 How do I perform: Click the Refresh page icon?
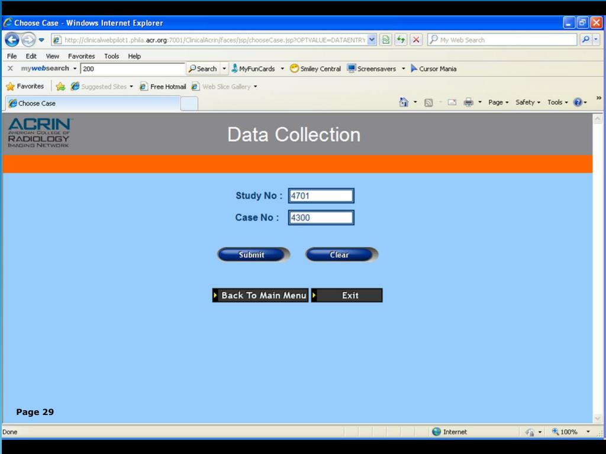click(401, 40)
